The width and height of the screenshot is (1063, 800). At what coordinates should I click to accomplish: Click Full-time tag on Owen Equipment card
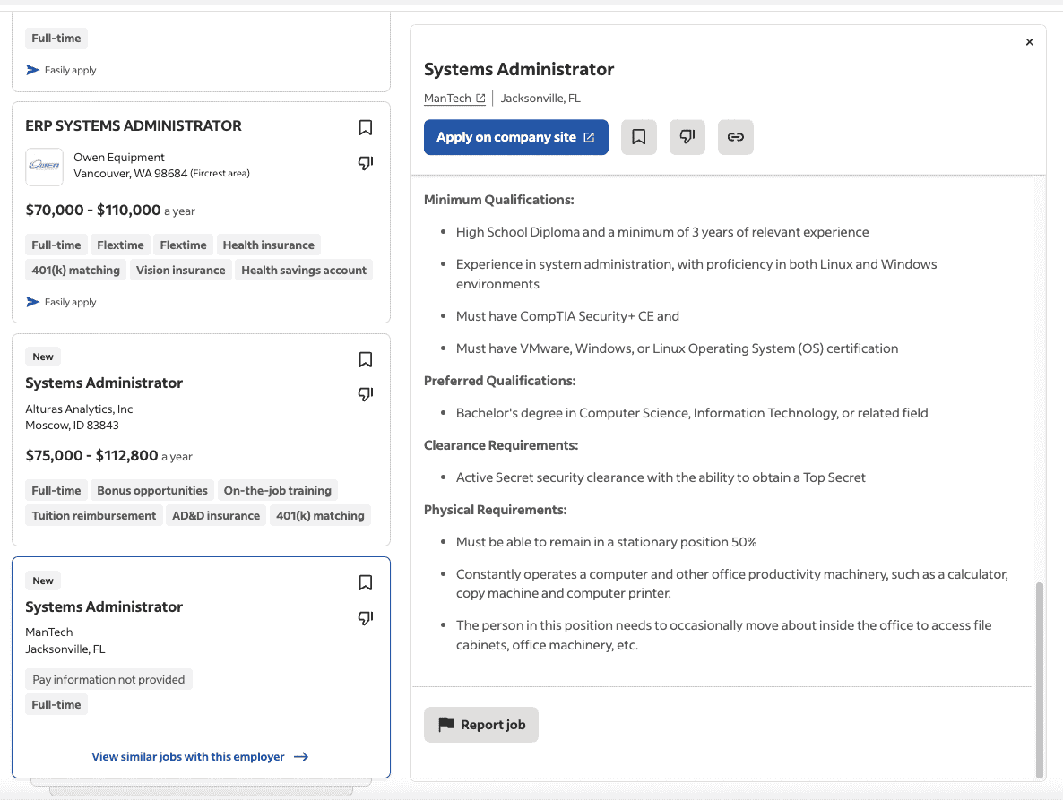click(56, 245)
